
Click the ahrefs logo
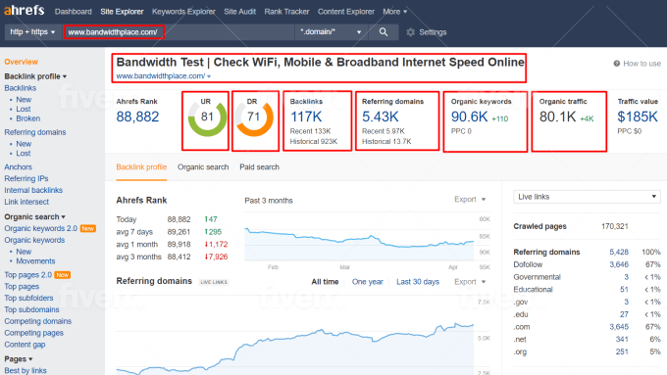click(25, 10)
